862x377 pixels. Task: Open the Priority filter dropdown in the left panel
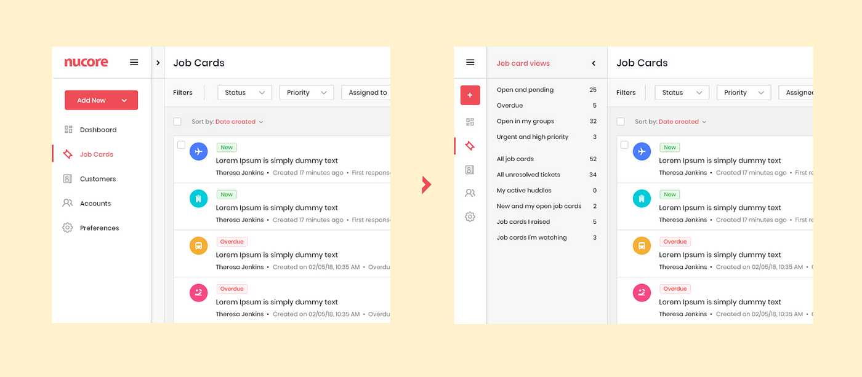(307, 93)
